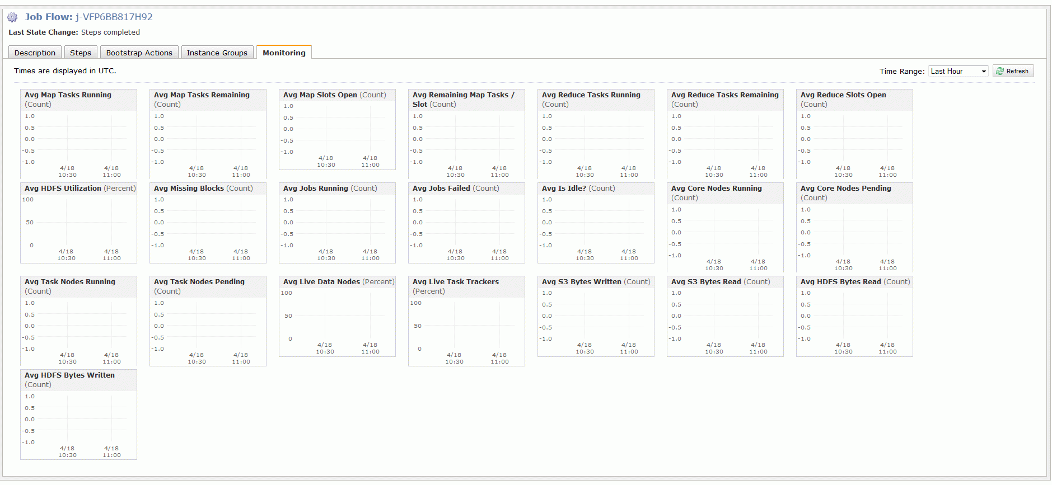The width and height of the screenshot is (1052, 485).
Task: Open the Avg Jobs Failed chart
Action: click(x=466, y=223)
